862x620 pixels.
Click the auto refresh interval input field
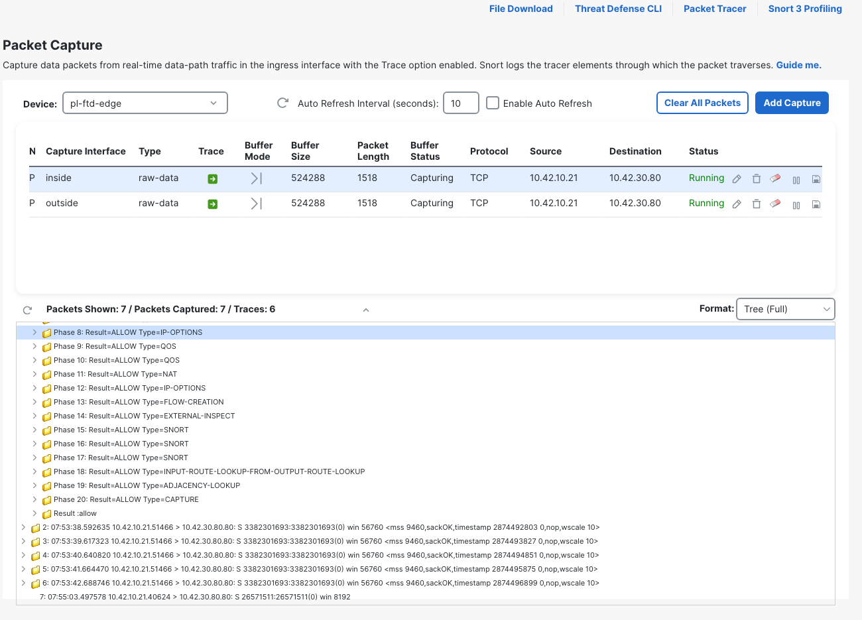coord(461,103)
